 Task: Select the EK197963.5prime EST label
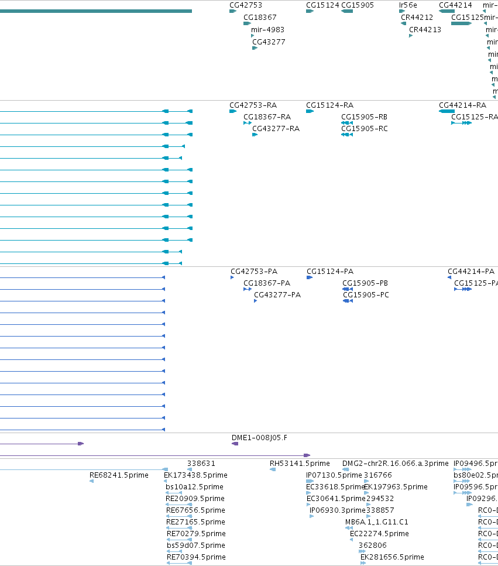[x=396, y=488]
